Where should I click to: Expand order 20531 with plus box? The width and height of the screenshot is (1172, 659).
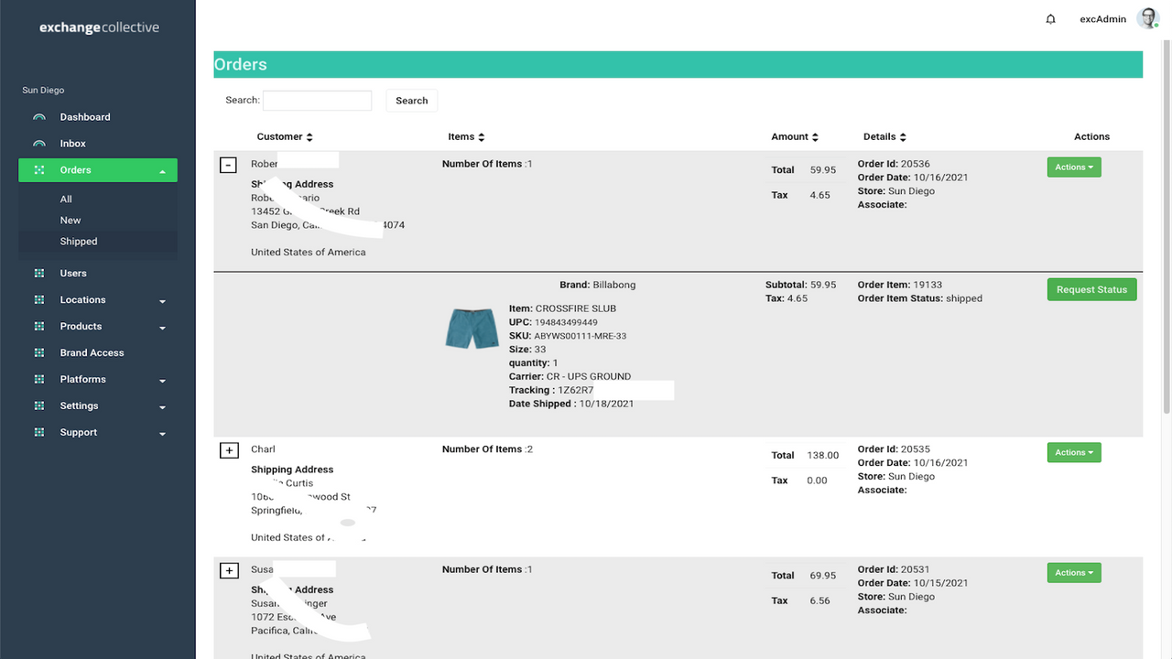point(229,571)
